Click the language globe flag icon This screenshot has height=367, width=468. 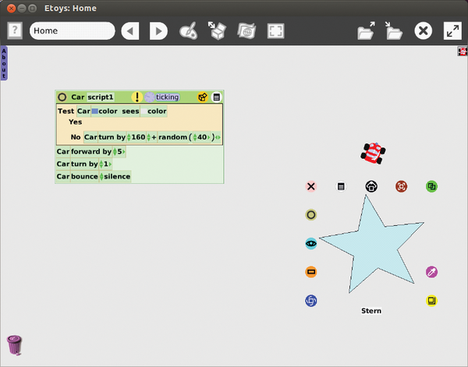pyautogui.click(x=246, y=30)
